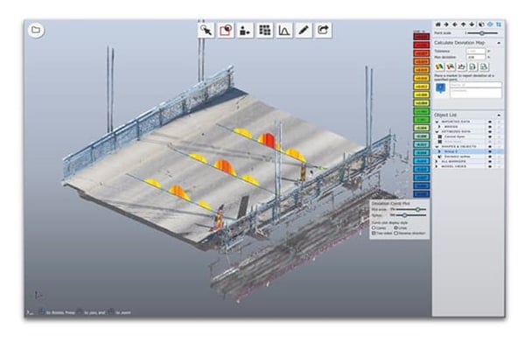Screen dimensions: 525x343
Task: Activate the red shapes tool in toolbar
Action: [x=226, y=30]
